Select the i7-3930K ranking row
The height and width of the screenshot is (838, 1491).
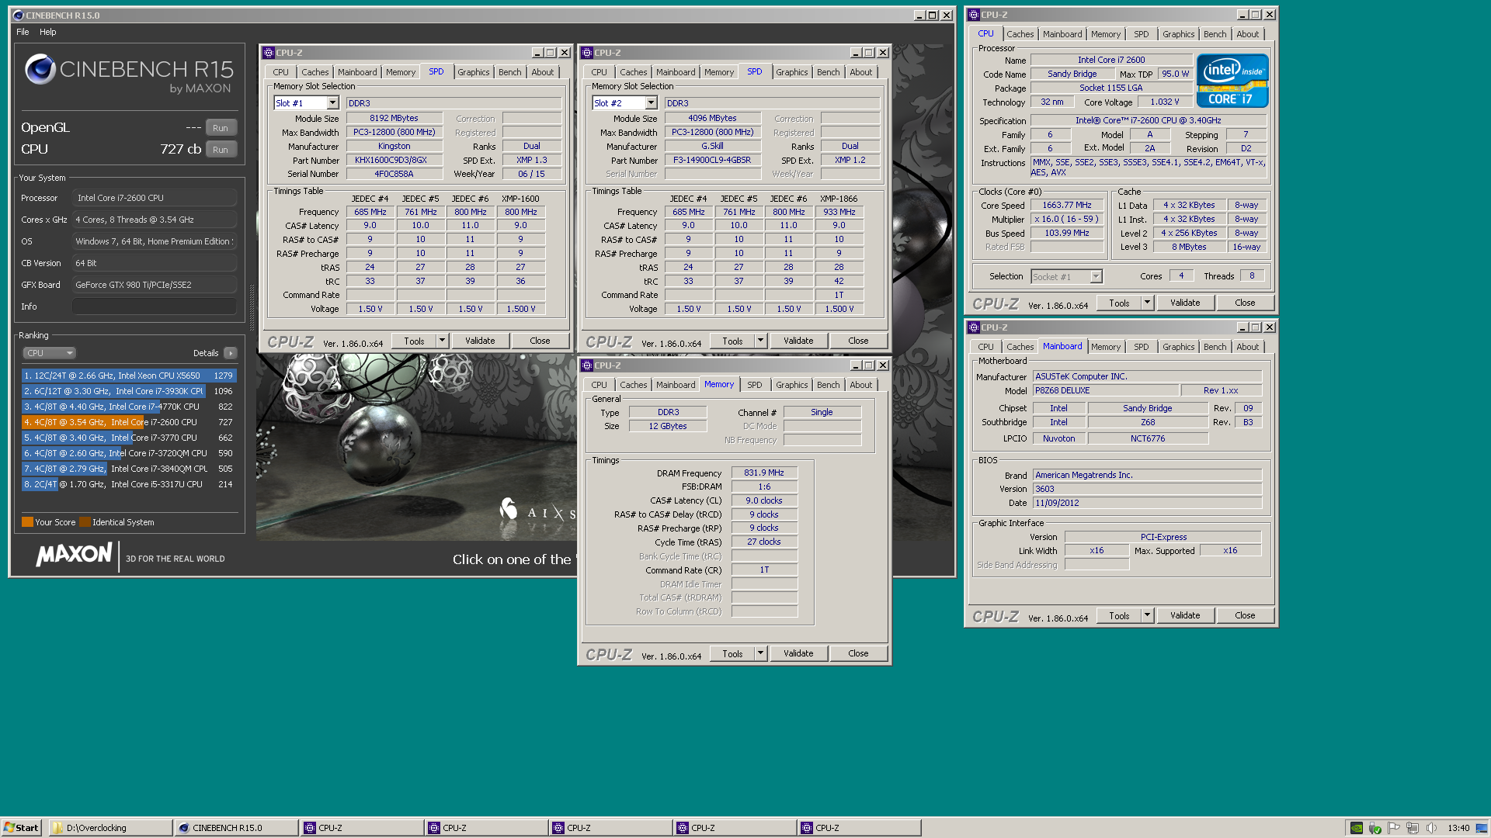point(129,391)
